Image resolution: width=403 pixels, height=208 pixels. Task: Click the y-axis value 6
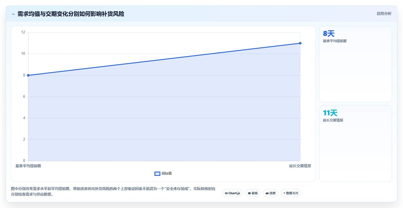(x=24, y=96)
